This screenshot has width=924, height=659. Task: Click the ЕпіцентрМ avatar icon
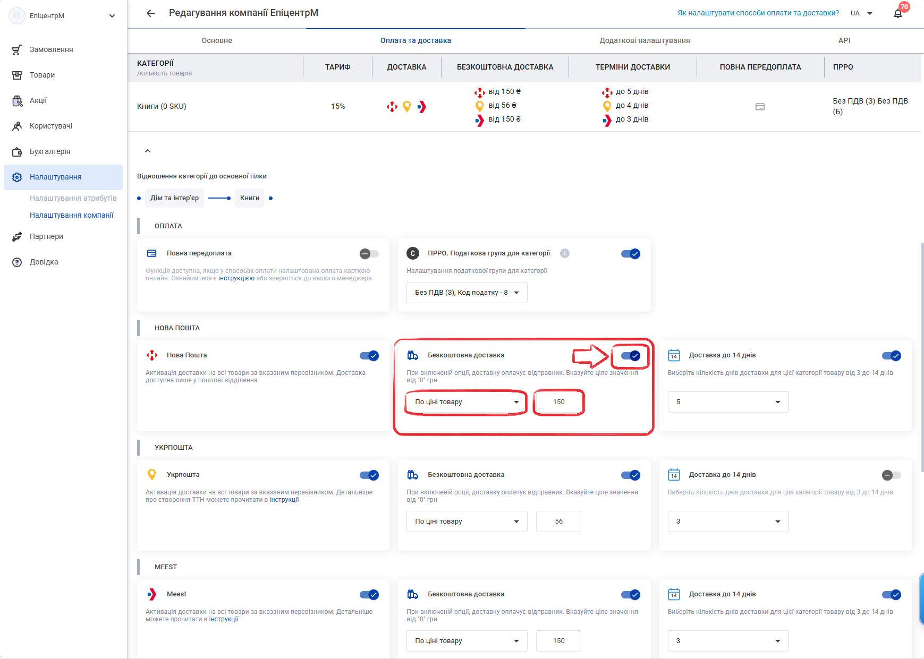point(17,16)
